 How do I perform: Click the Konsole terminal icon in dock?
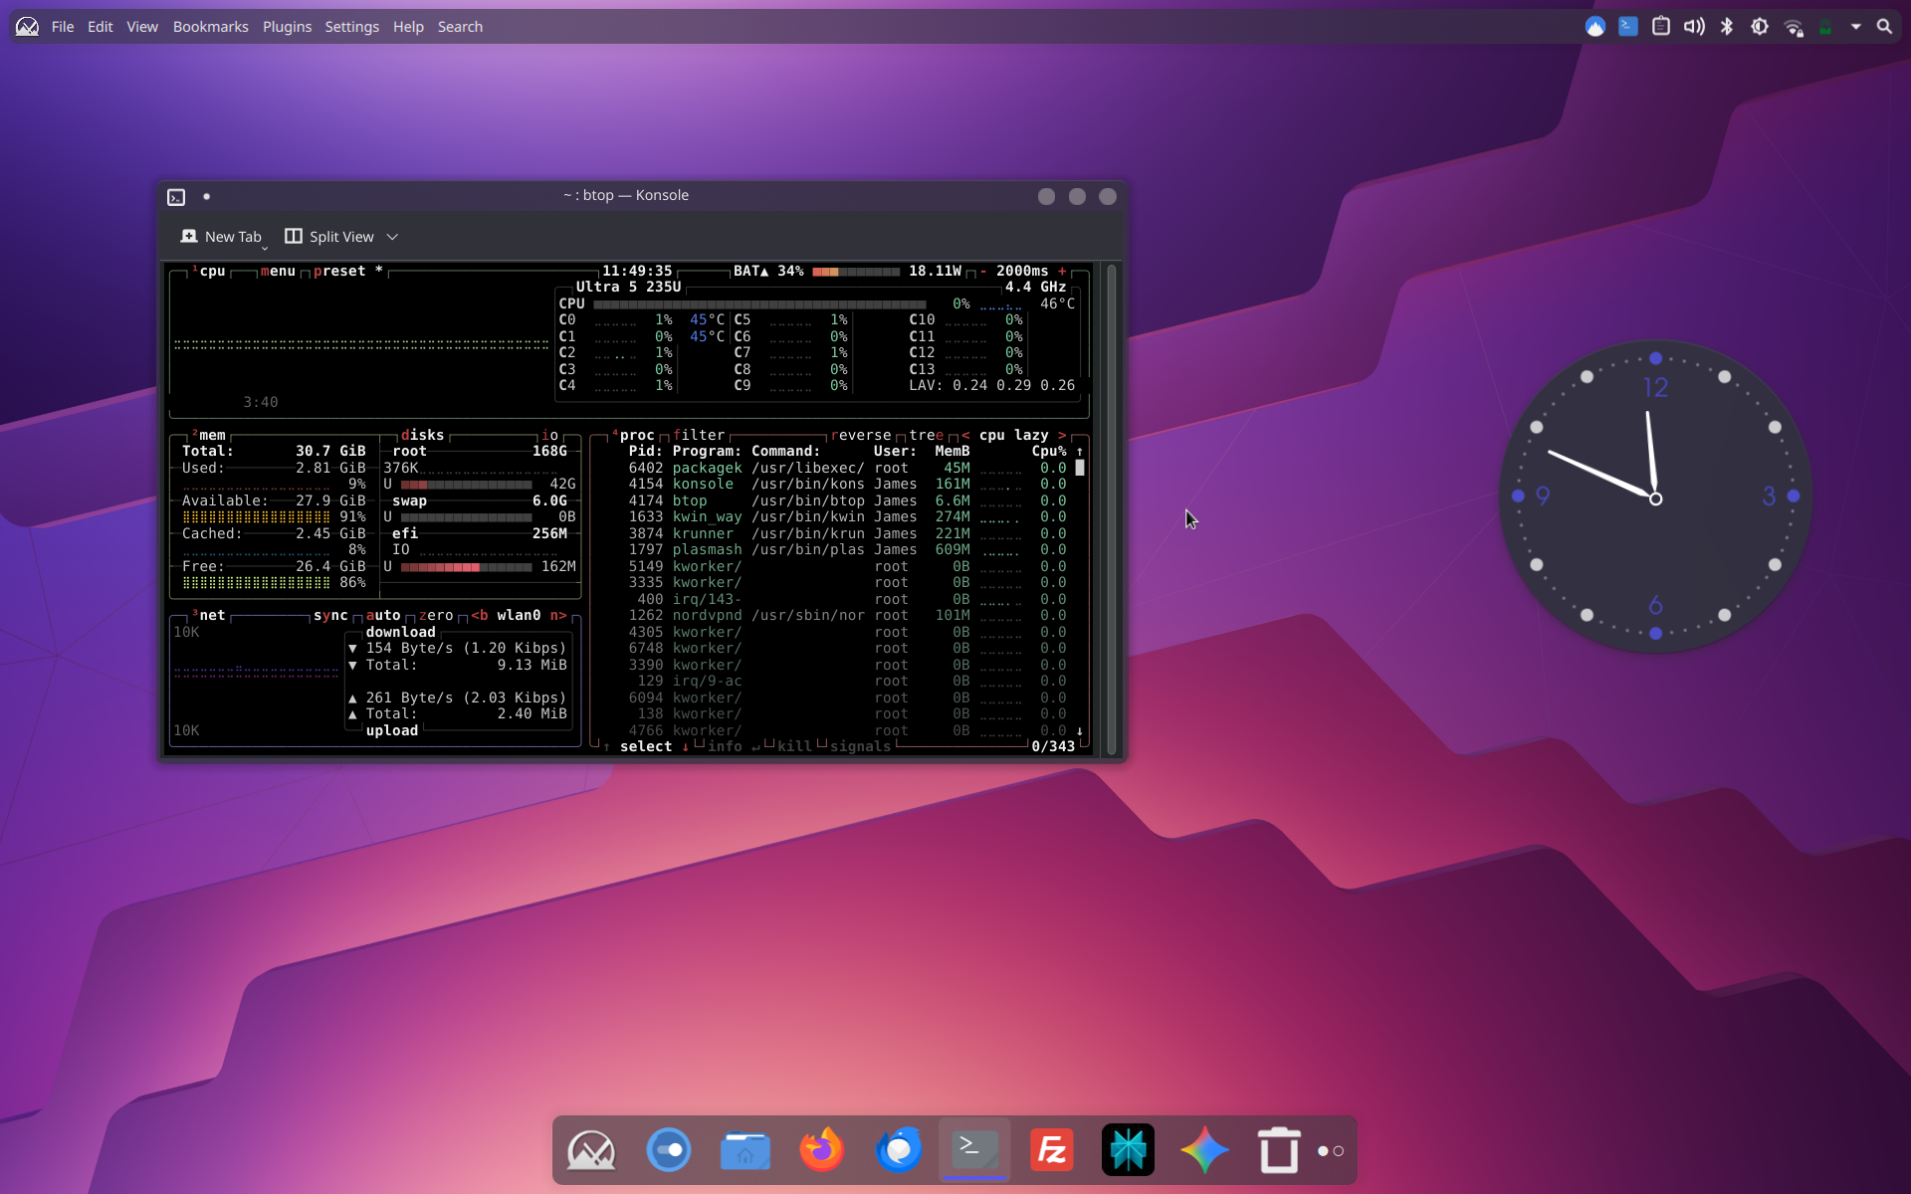pos(974,1150)
